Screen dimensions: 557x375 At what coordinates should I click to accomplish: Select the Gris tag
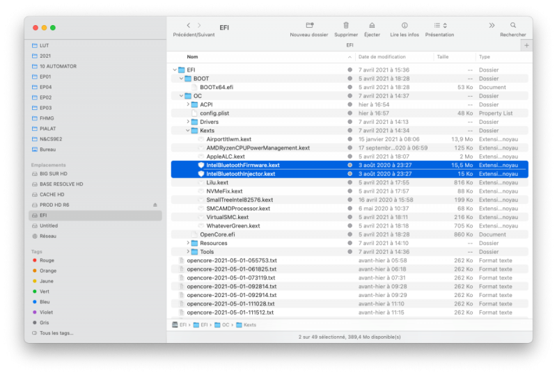(x=40, y=322)
